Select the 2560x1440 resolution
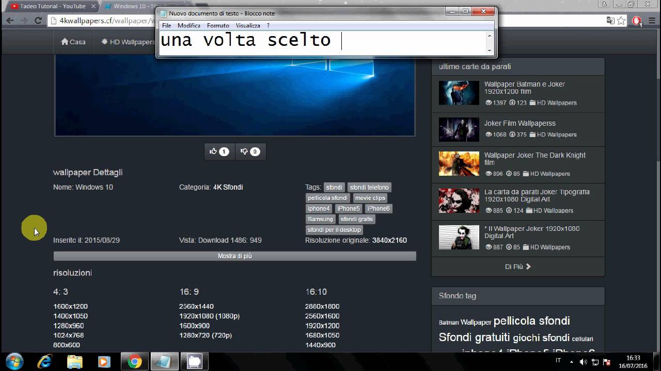 pos(196,307)
